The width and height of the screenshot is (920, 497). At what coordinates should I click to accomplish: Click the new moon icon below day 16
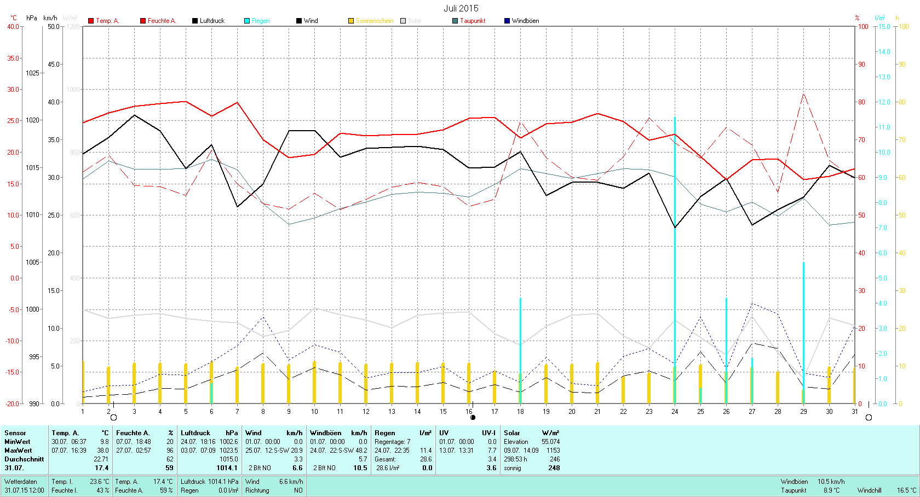click(473, 417)
